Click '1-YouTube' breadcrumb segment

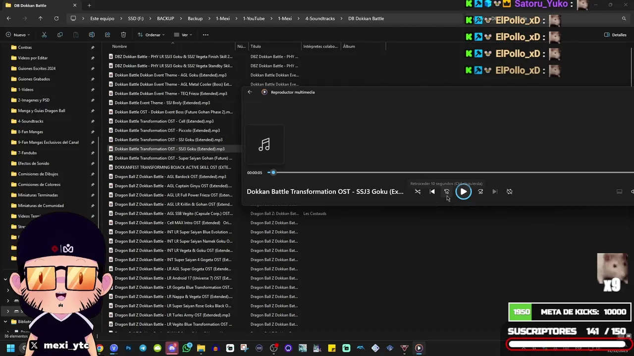[254, 18]
